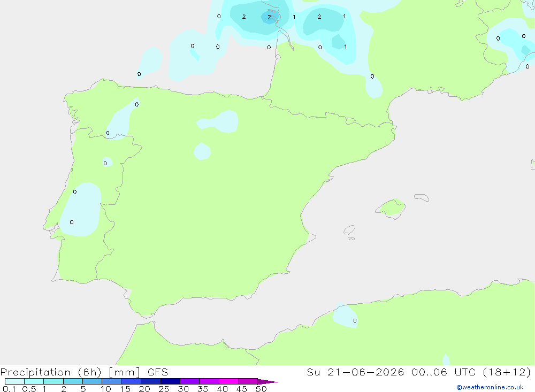Pick the 25–30 mm navy legend swatch
Image resolution: width=535 pixels, height=392 pixels.
pos(170,381)
